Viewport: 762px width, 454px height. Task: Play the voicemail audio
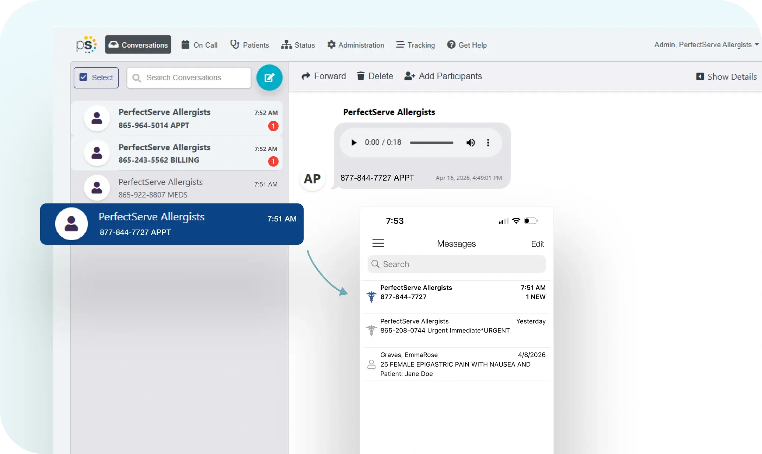point(354,143)
